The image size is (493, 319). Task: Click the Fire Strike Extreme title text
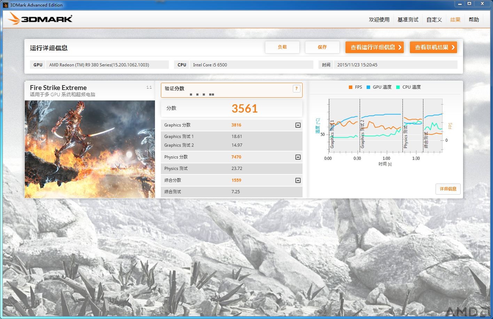click(58, 88)
